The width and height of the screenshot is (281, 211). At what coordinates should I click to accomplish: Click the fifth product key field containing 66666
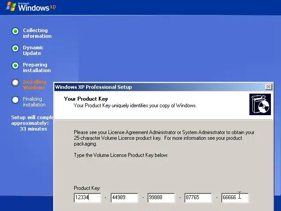235,198
